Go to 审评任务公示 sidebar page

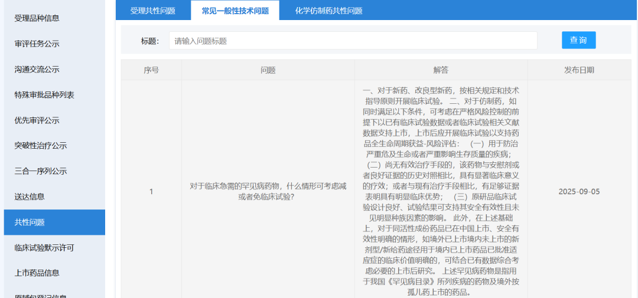[x=37, y=44]
